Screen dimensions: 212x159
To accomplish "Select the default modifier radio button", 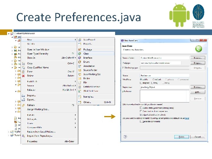I will [153, 79].
